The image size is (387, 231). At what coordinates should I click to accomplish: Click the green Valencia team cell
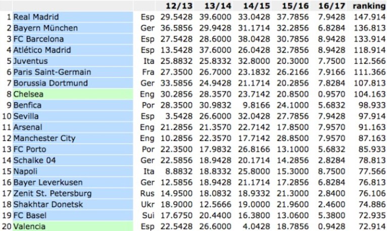coord(73,226)
